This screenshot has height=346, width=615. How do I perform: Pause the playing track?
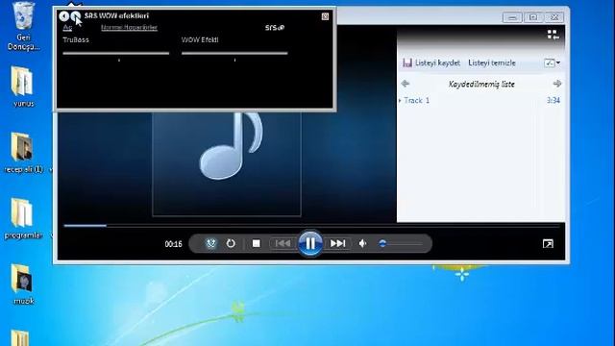pyautogui.click(x=310, y=243)
